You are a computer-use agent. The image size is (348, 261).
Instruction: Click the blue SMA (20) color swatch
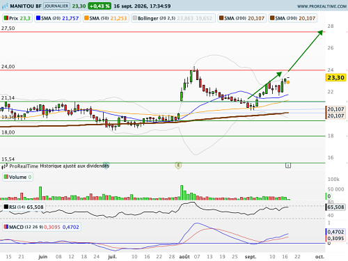click(38, 18)
